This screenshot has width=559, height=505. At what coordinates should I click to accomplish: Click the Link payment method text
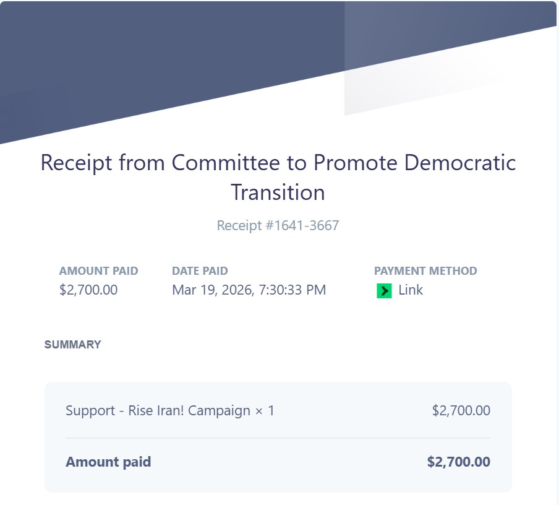[x=411, y=290]
